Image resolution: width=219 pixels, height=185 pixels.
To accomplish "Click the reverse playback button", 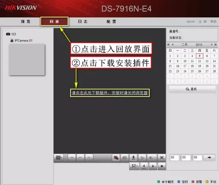I will tap(144, 166).
